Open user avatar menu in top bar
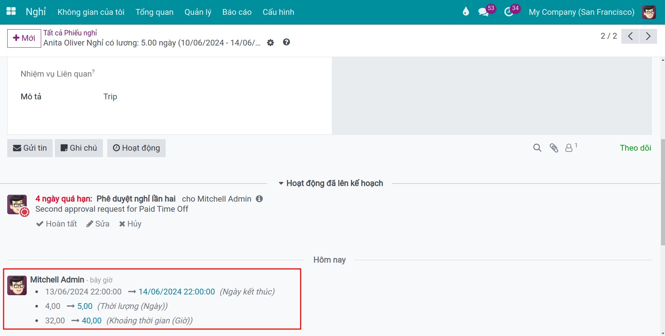Viewport: 665px width, 336px height. point(649,12)
